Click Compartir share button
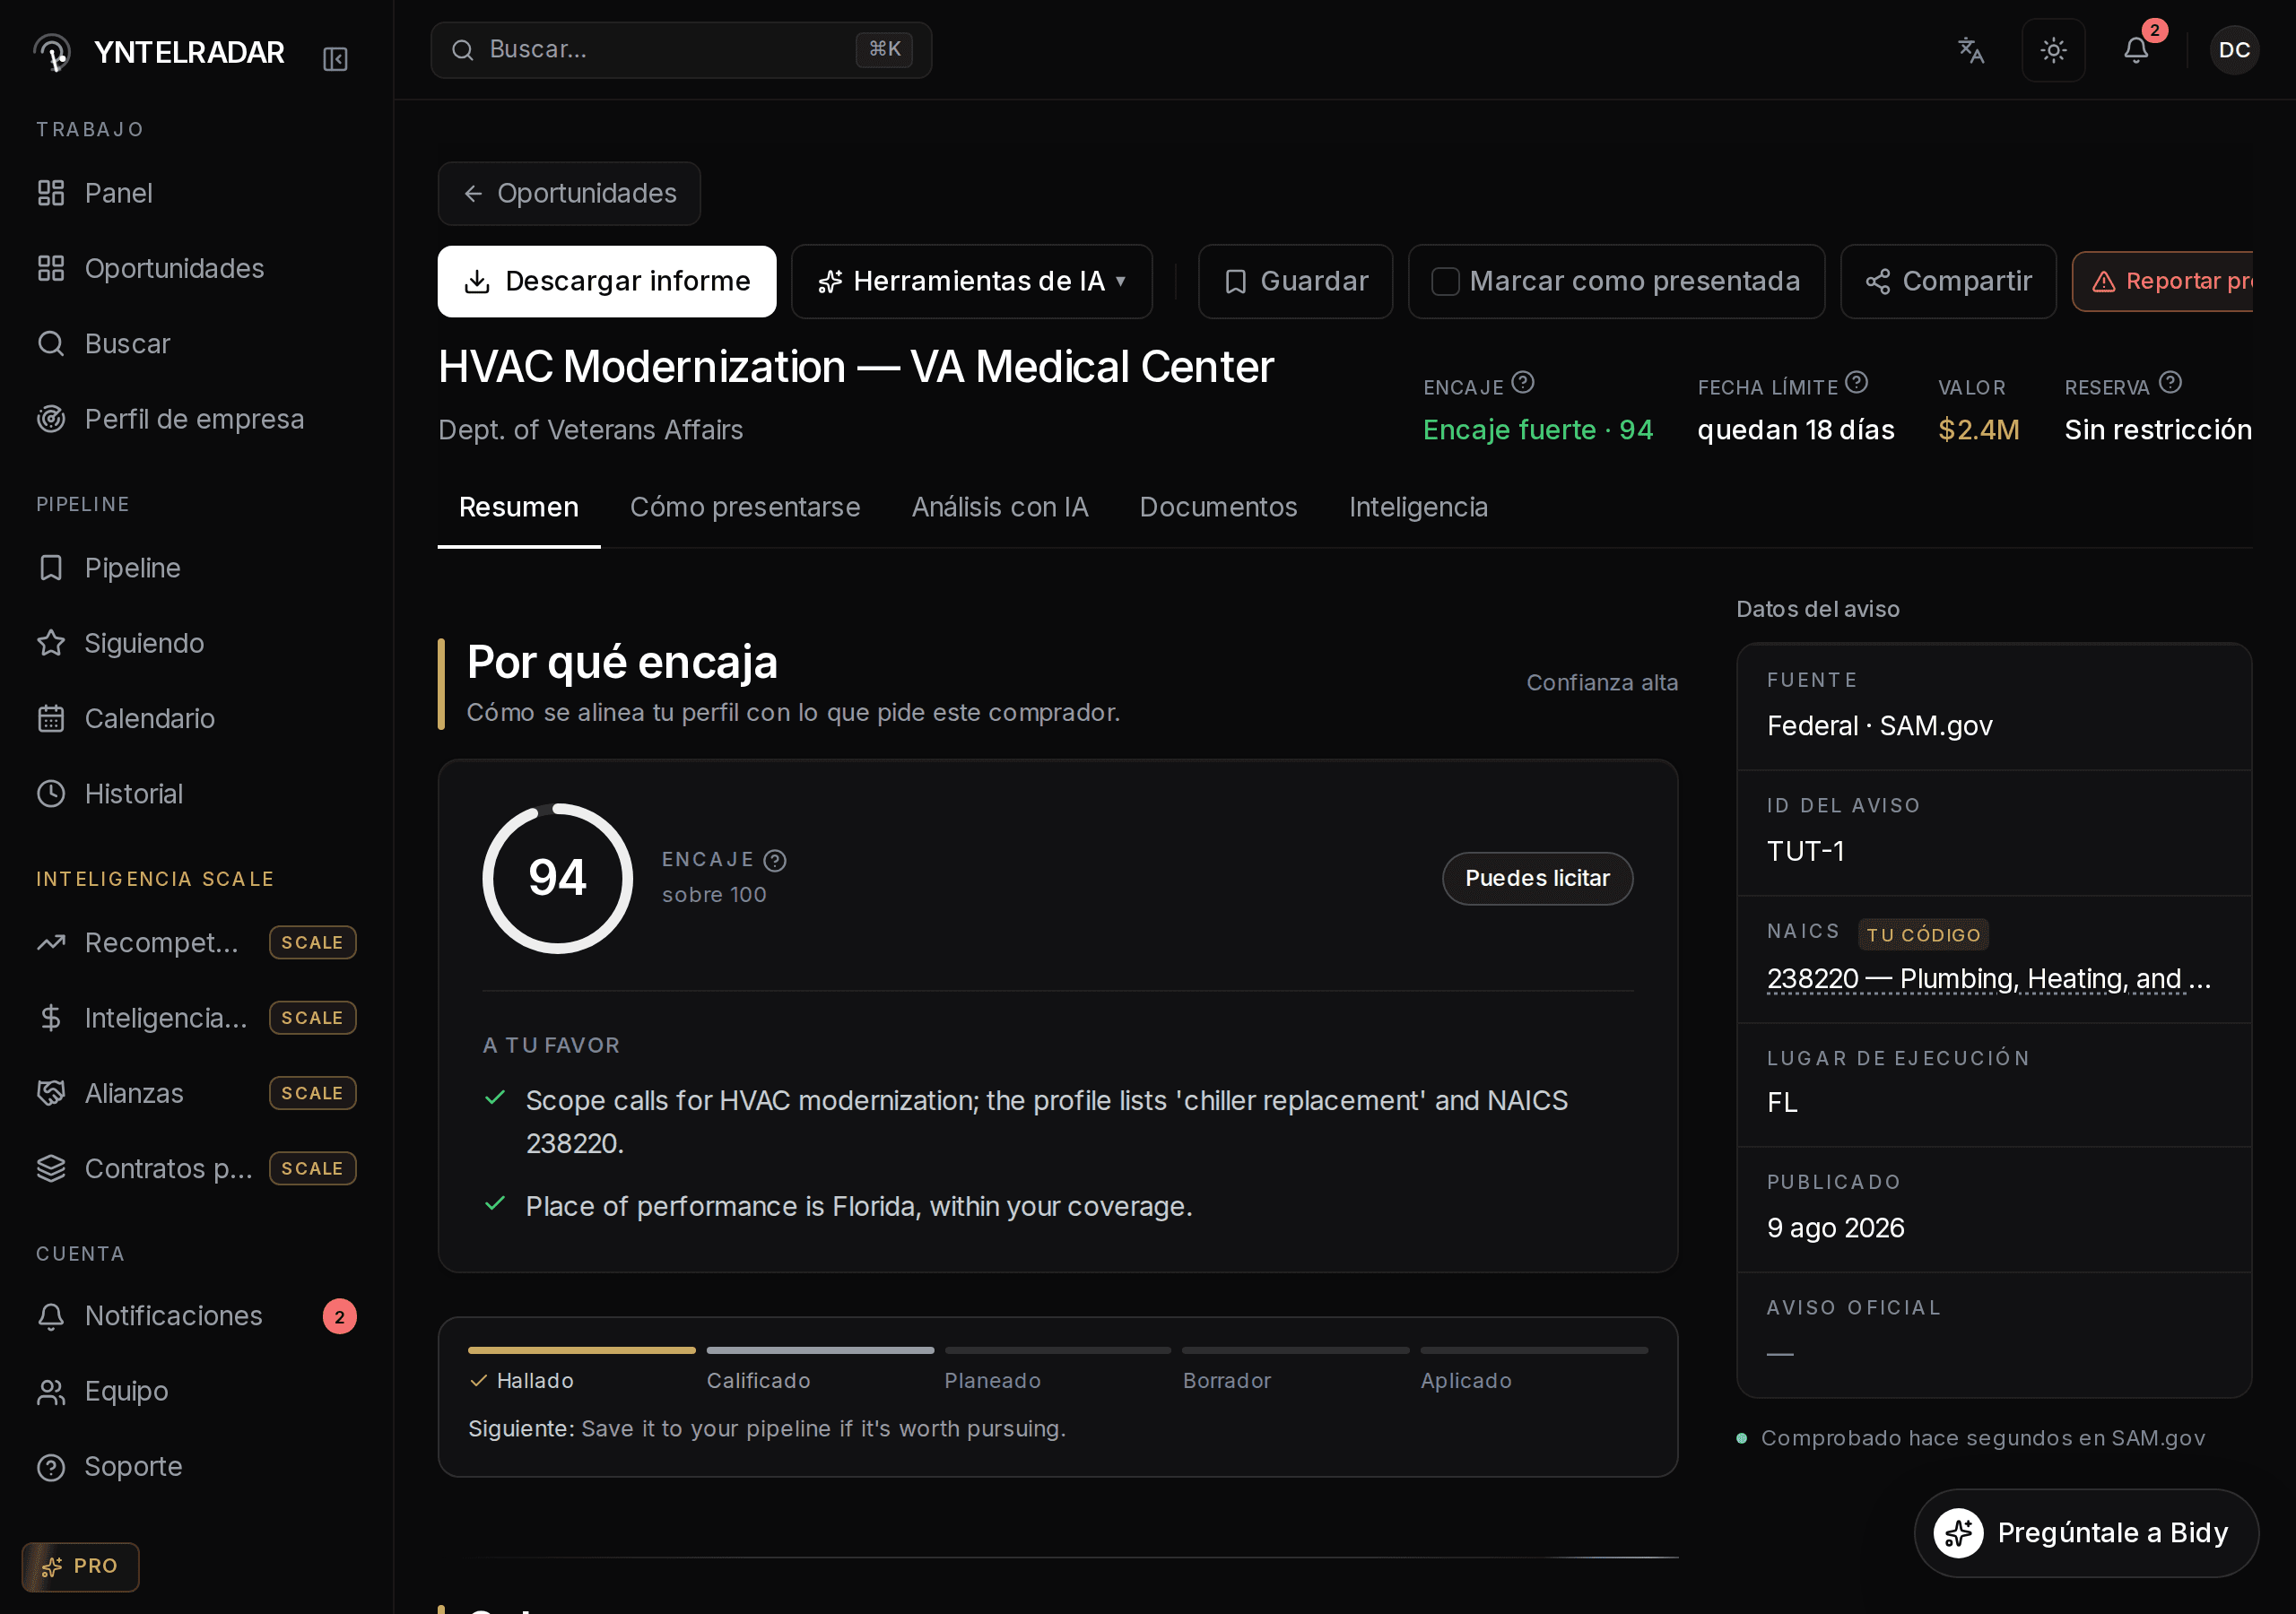Viewport: 2296px width, 1614px height. [x=1948, y=281]
